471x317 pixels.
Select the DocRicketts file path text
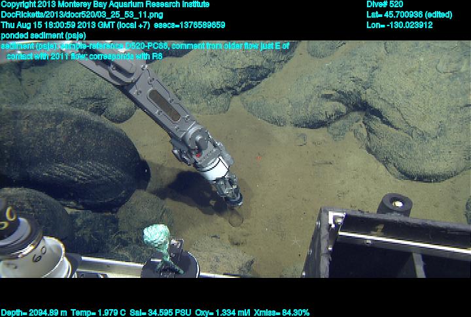tap(82, 14)
